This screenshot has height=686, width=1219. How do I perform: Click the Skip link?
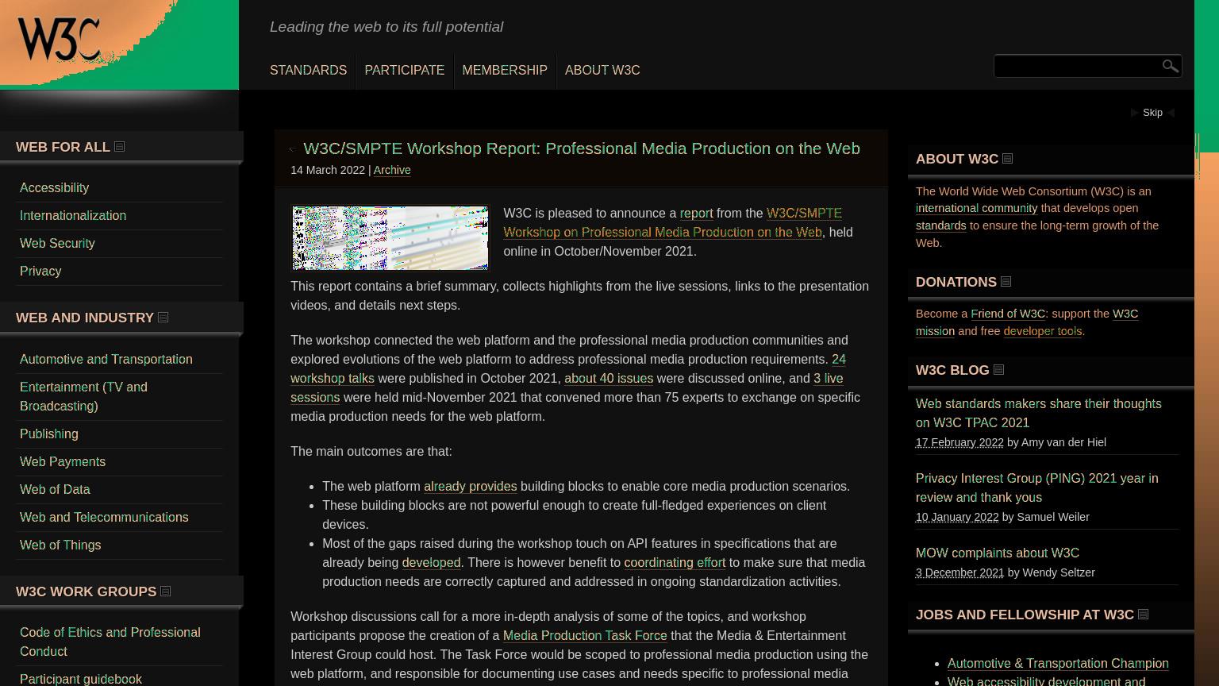point(1152,113)
